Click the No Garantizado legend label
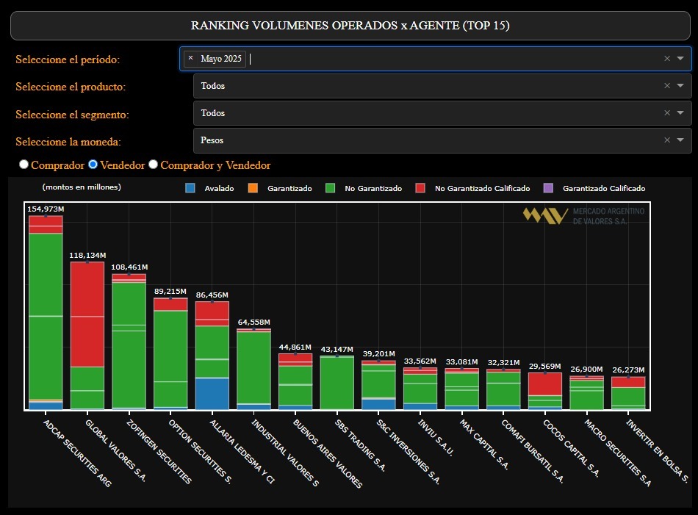Viewport: 698px width, 515px height. tap(373, 188)
